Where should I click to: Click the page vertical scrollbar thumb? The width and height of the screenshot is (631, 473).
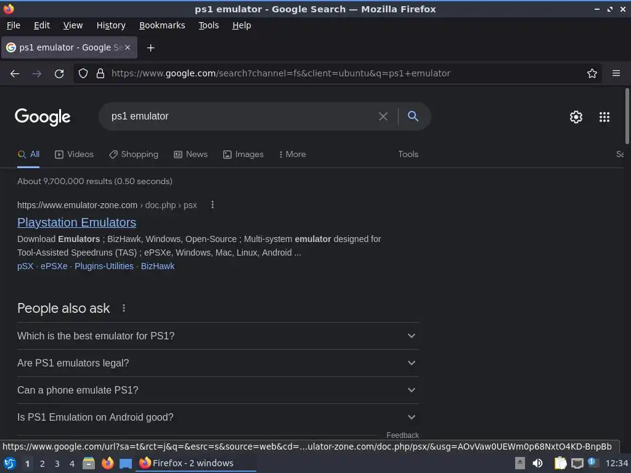pos(627,116)
